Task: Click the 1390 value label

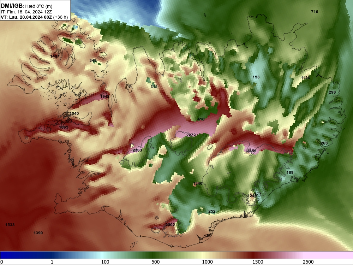Action: pyautogui.click(x=38, y=233)
